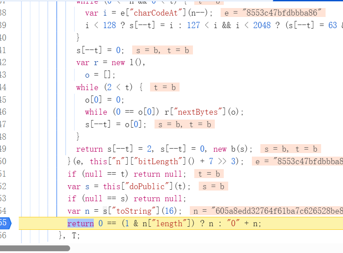Click line number 38 in gutter
Viewport: 343px width, 253px height.
(x=3, y=12)
